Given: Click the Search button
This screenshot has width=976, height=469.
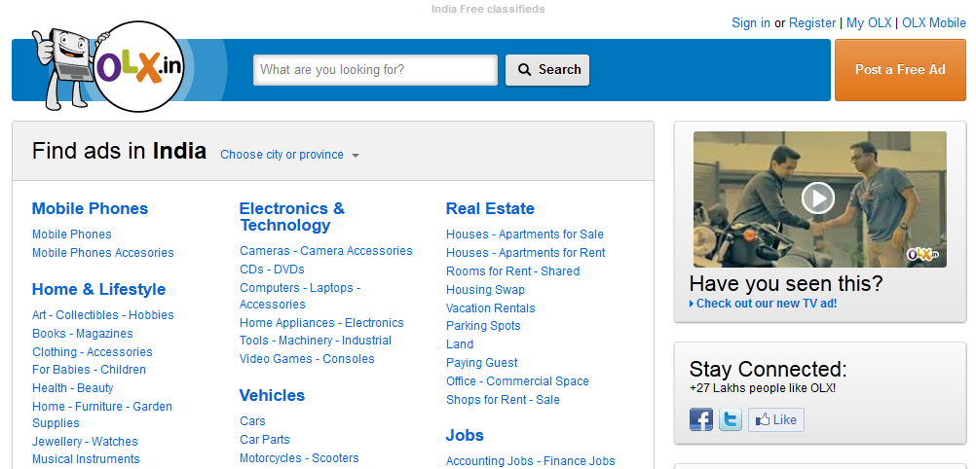Looking at the screenshot, I should coord(547,70).
